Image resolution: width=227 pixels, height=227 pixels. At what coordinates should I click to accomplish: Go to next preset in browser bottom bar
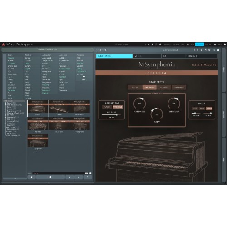coord(79,177)
